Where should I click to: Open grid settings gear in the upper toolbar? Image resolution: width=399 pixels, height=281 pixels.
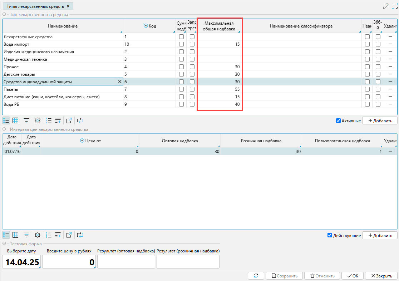click(x=38, y=121)
